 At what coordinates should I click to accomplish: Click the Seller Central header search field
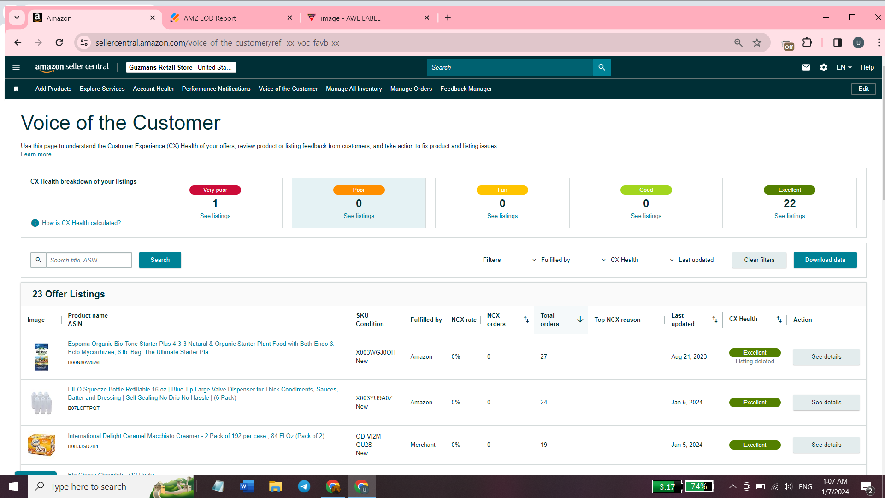click(510, 67)
